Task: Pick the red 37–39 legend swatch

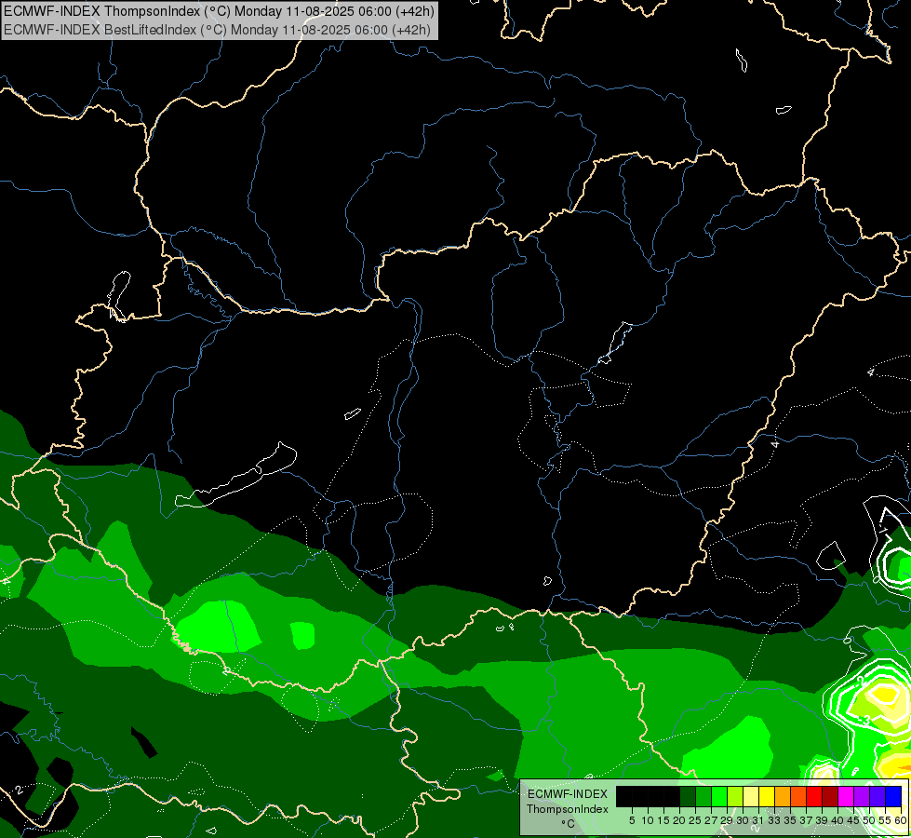Action: [814, 796]
